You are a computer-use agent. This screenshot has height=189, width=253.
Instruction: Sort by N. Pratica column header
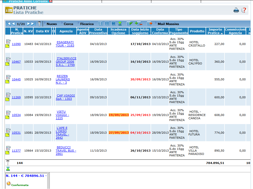[17, 31]
